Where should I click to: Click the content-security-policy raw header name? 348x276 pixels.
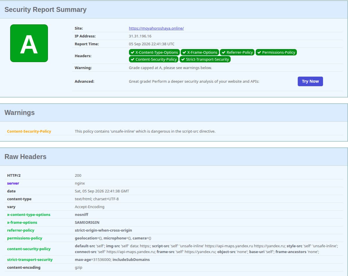pyautogui.click(x=29, y=249)
